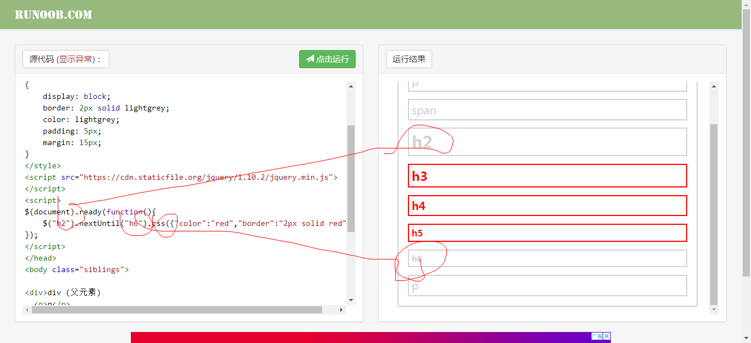This screenshot has height=343, width=751.
Task: Click the $(document).ready code line
Action: pyautogui.click(x=91, y=212)
